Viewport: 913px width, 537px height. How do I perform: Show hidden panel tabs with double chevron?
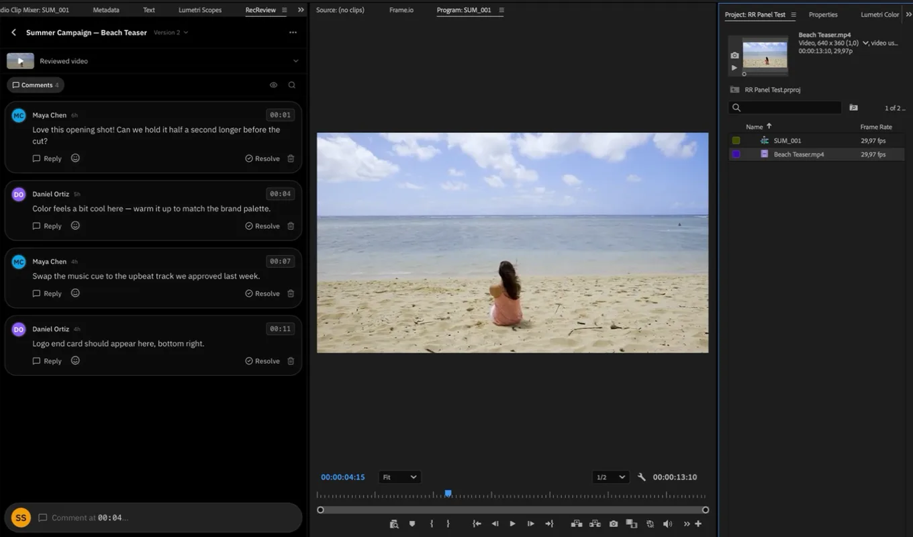pyautogui.click(x=301, y=10)
